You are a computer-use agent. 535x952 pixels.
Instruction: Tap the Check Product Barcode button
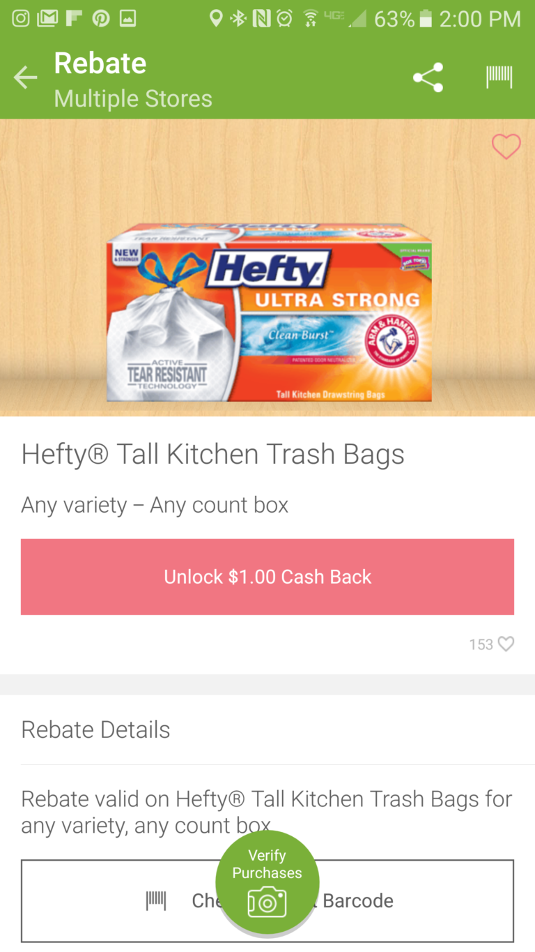click(x=267, y=901)
